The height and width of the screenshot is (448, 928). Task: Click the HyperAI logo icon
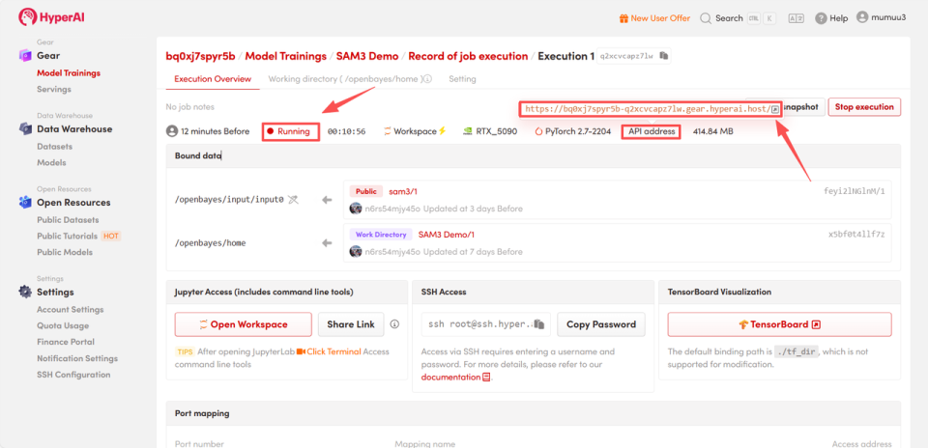(x=27, y=17)
